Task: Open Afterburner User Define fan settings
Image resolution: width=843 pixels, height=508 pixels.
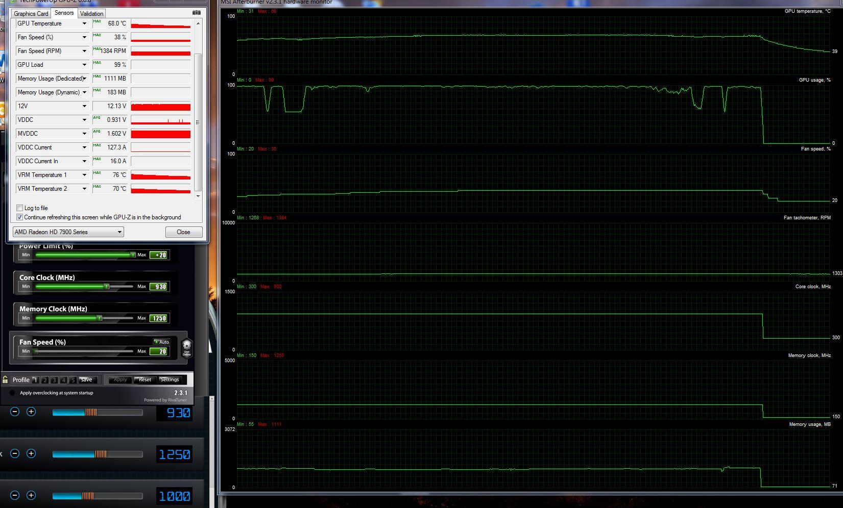Action: 187,348
